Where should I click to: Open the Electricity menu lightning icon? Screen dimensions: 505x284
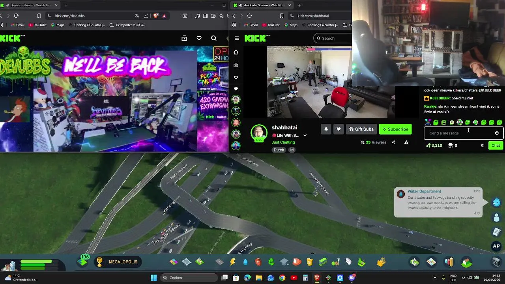coord(233,262)
